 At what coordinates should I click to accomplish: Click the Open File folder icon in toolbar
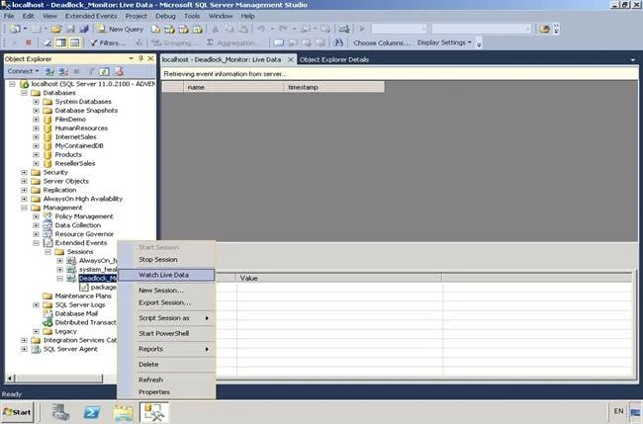[56, 29]
